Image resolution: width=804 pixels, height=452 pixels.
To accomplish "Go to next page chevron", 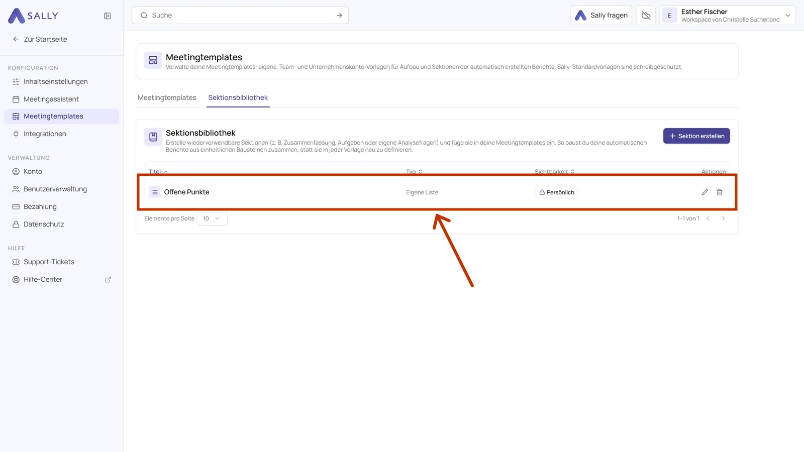I will point(724,218).
